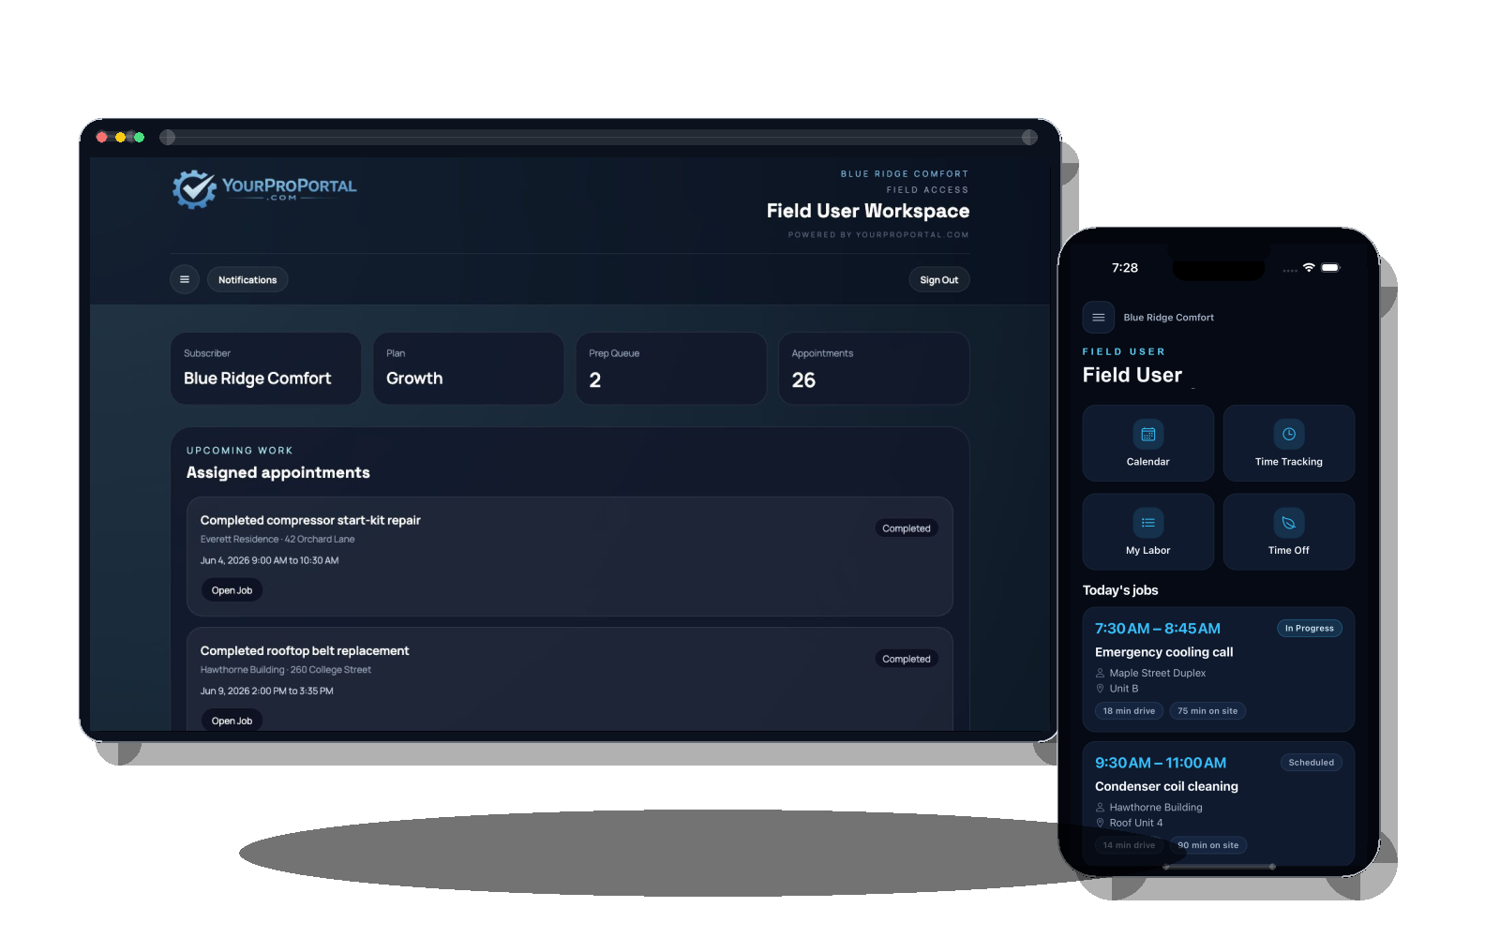Open the desktop hamburger menu next to Notifications
Screen dimensions: 1500x937
185,279
